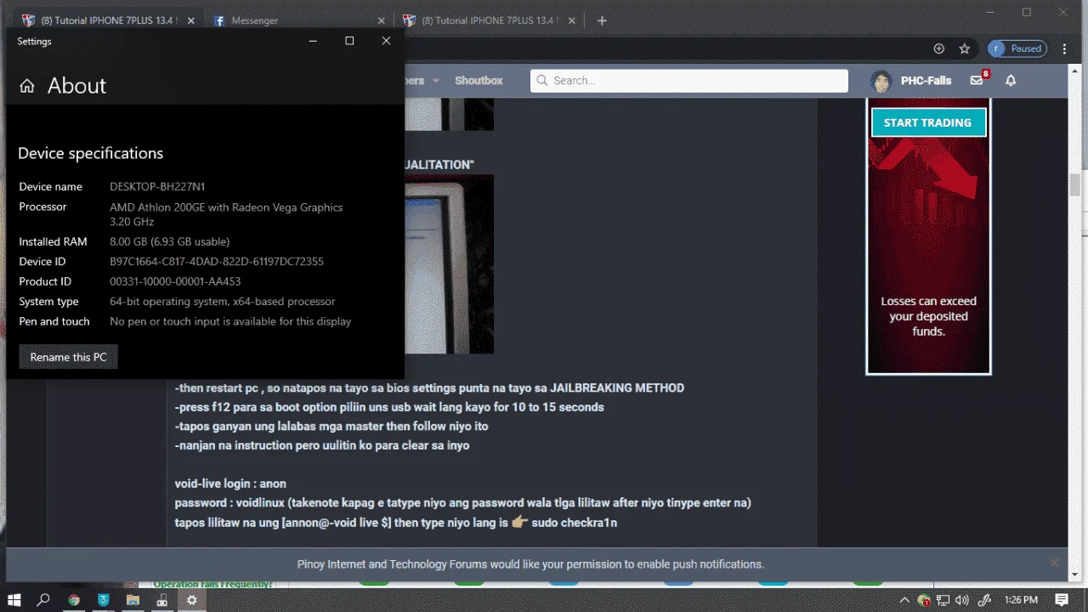Image resolution: width=1088 pixels, height=612 pixels.
Task: Open the Shoutbox forum link
Action: [479, 81]
